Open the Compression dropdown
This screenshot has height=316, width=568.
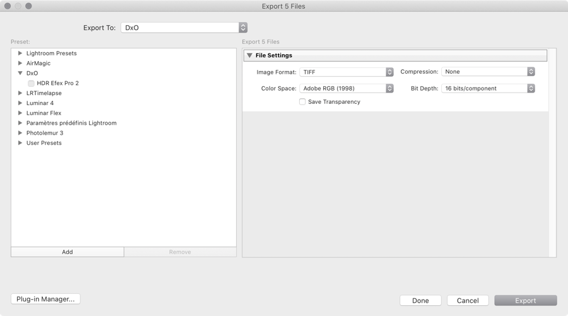click(488, 72)
